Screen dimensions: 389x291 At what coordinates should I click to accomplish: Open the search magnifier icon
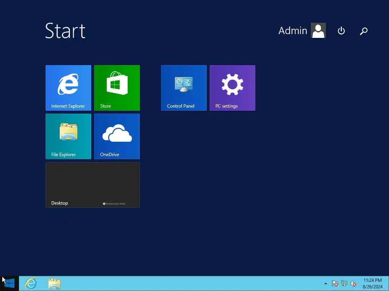[x=364, y=31]
